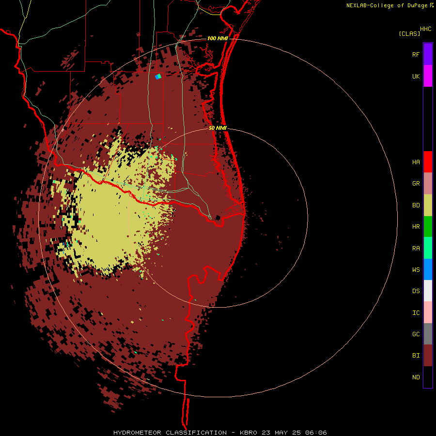Select the GR pink legend swatch

pos(428,184)
